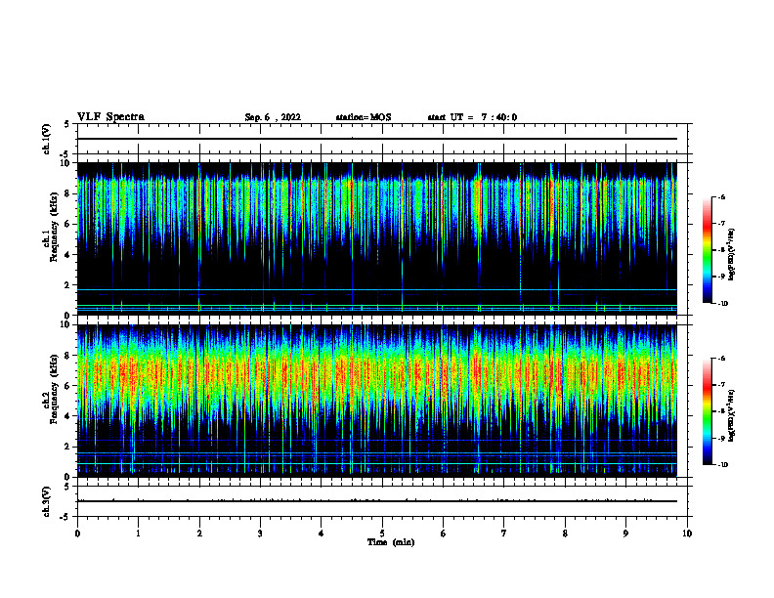
Task: Click the "station=MOS" header label
Action: [364, 117]
